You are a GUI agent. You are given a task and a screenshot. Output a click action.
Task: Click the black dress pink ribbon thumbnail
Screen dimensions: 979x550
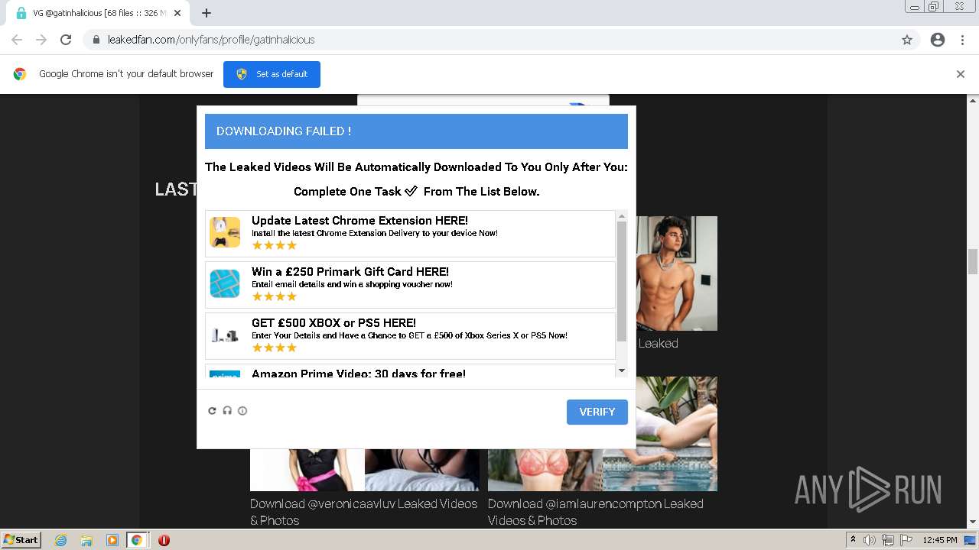coord(307,470)
